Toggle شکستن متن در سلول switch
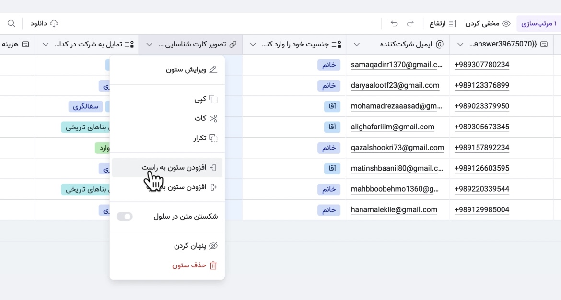The height and width of the screenshot is (300, 561). pos(125,217)
